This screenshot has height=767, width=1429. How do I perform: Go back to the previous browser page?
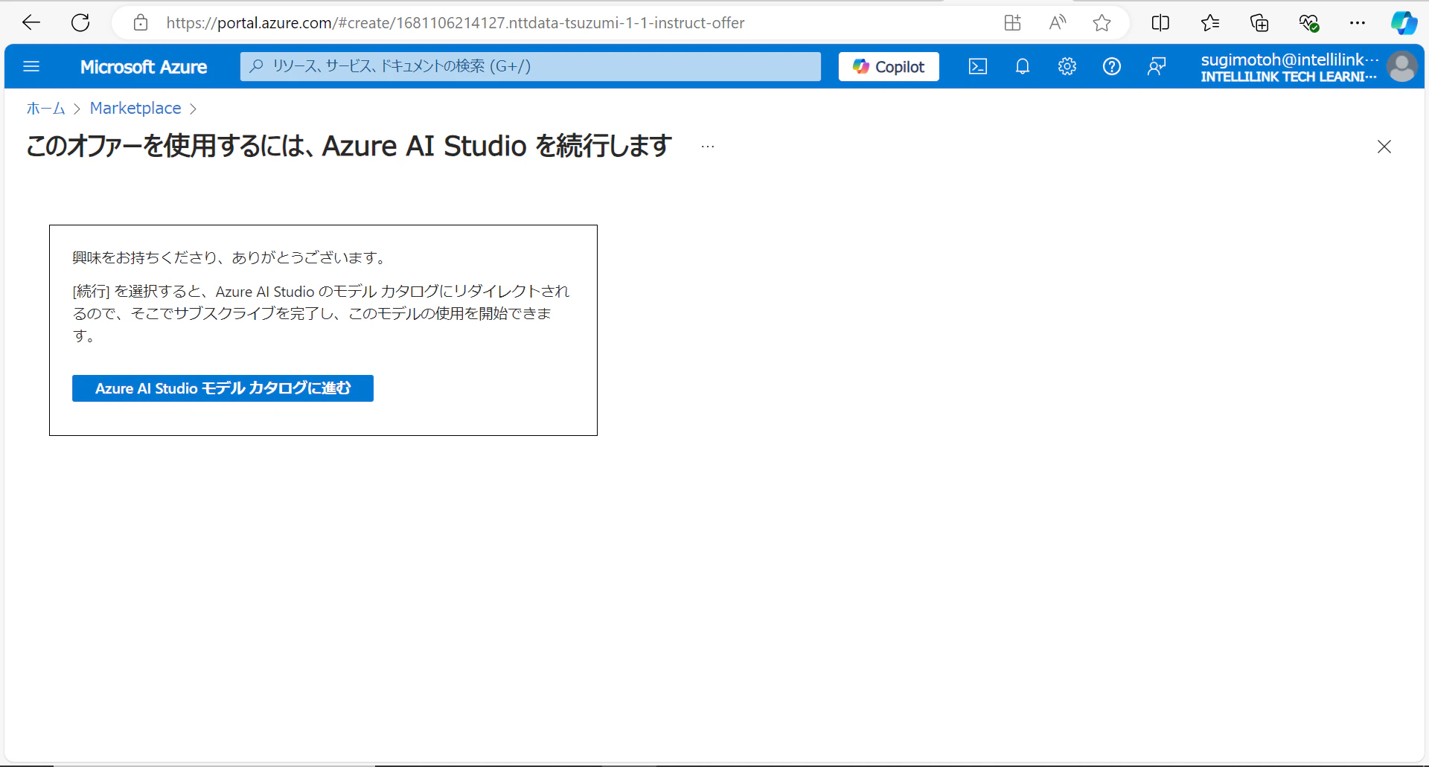(31, 23)
